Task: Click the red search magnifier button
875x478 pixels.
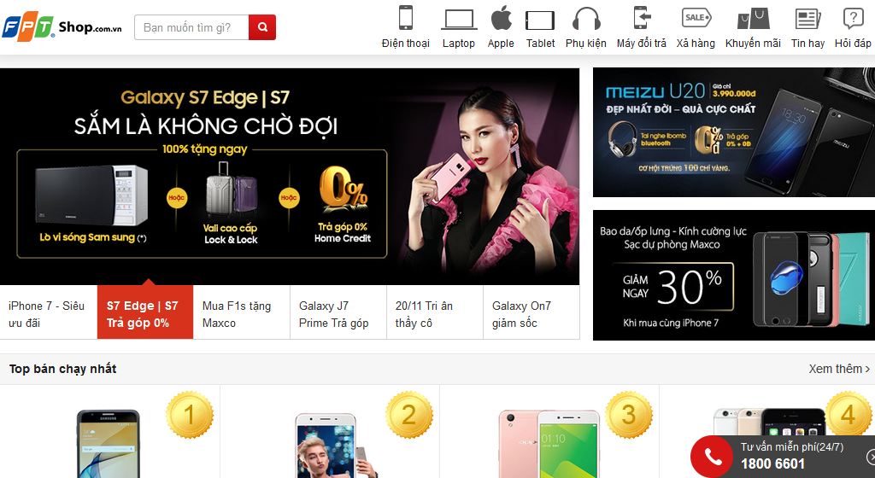Action: (262, 27)
